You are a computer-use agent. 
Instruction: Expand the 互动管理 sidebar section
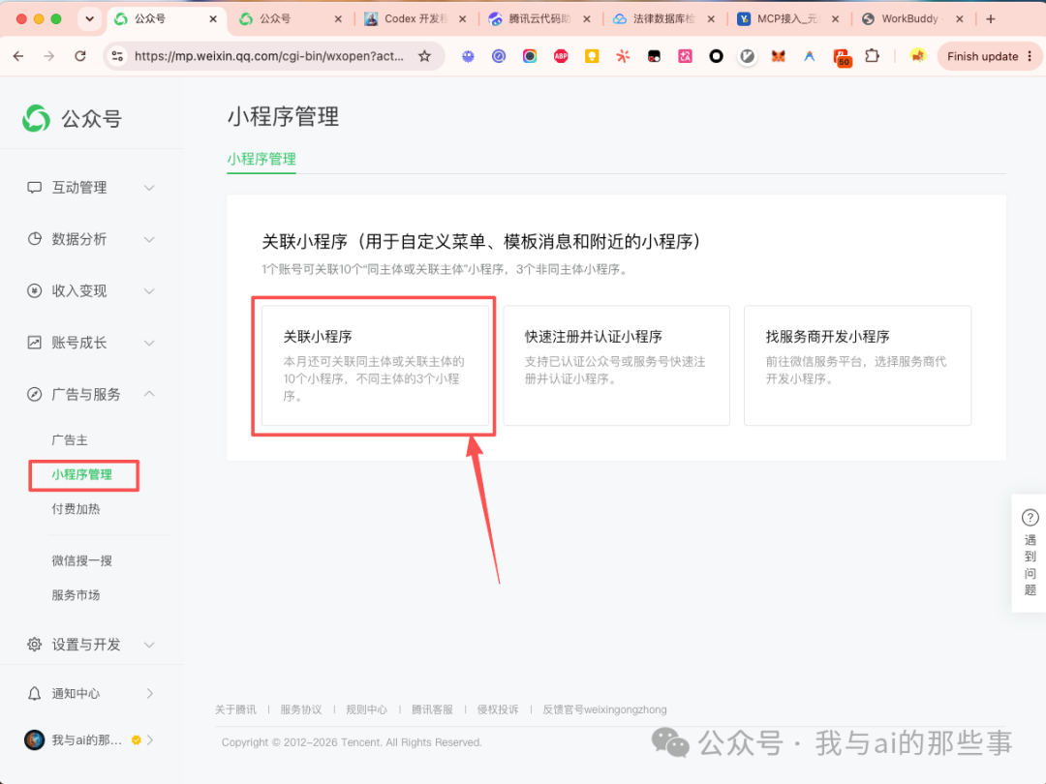(149, 188)
